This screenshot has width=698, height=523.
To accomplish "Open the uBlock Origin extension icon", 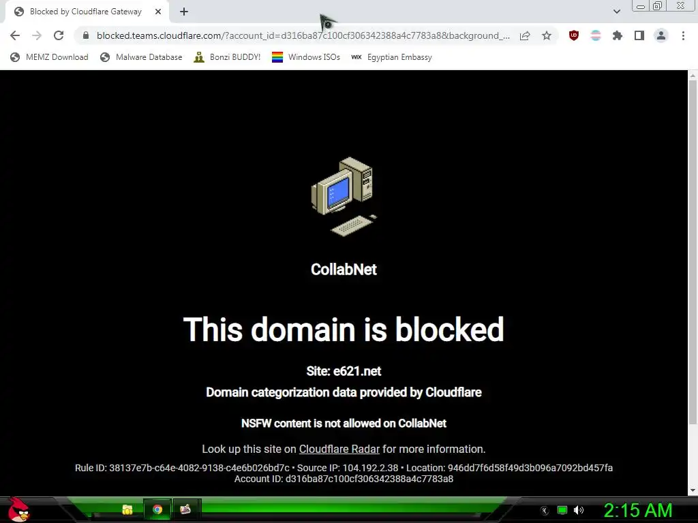I will [x=574, y=35].
